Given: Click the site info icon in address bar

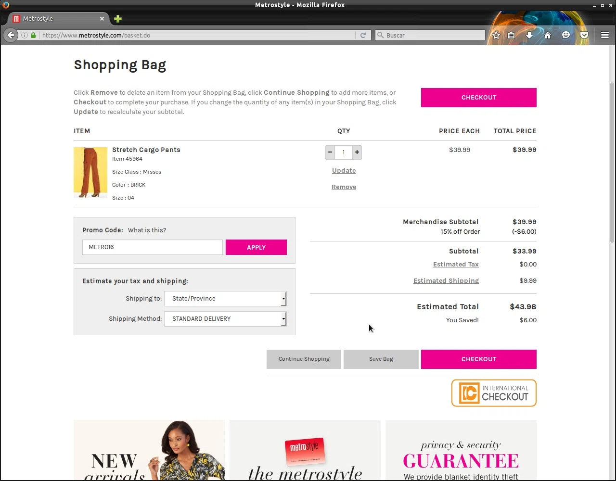Looking at the screenshot, I should point(25,35).
